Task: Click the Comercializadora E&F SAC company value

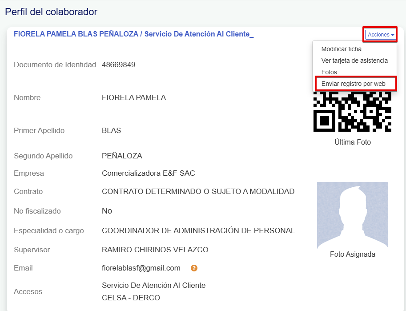Action: pos(149,173)
